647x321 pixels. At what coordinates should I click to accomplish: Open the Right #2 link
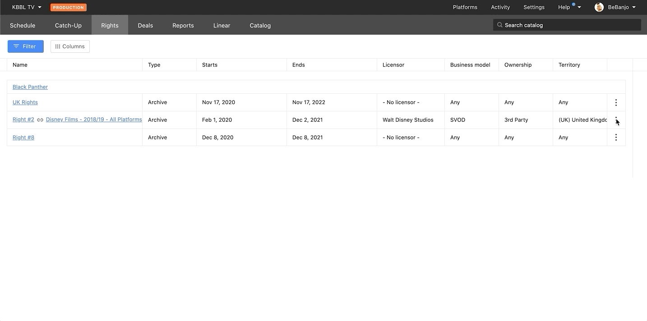[23, 120]
